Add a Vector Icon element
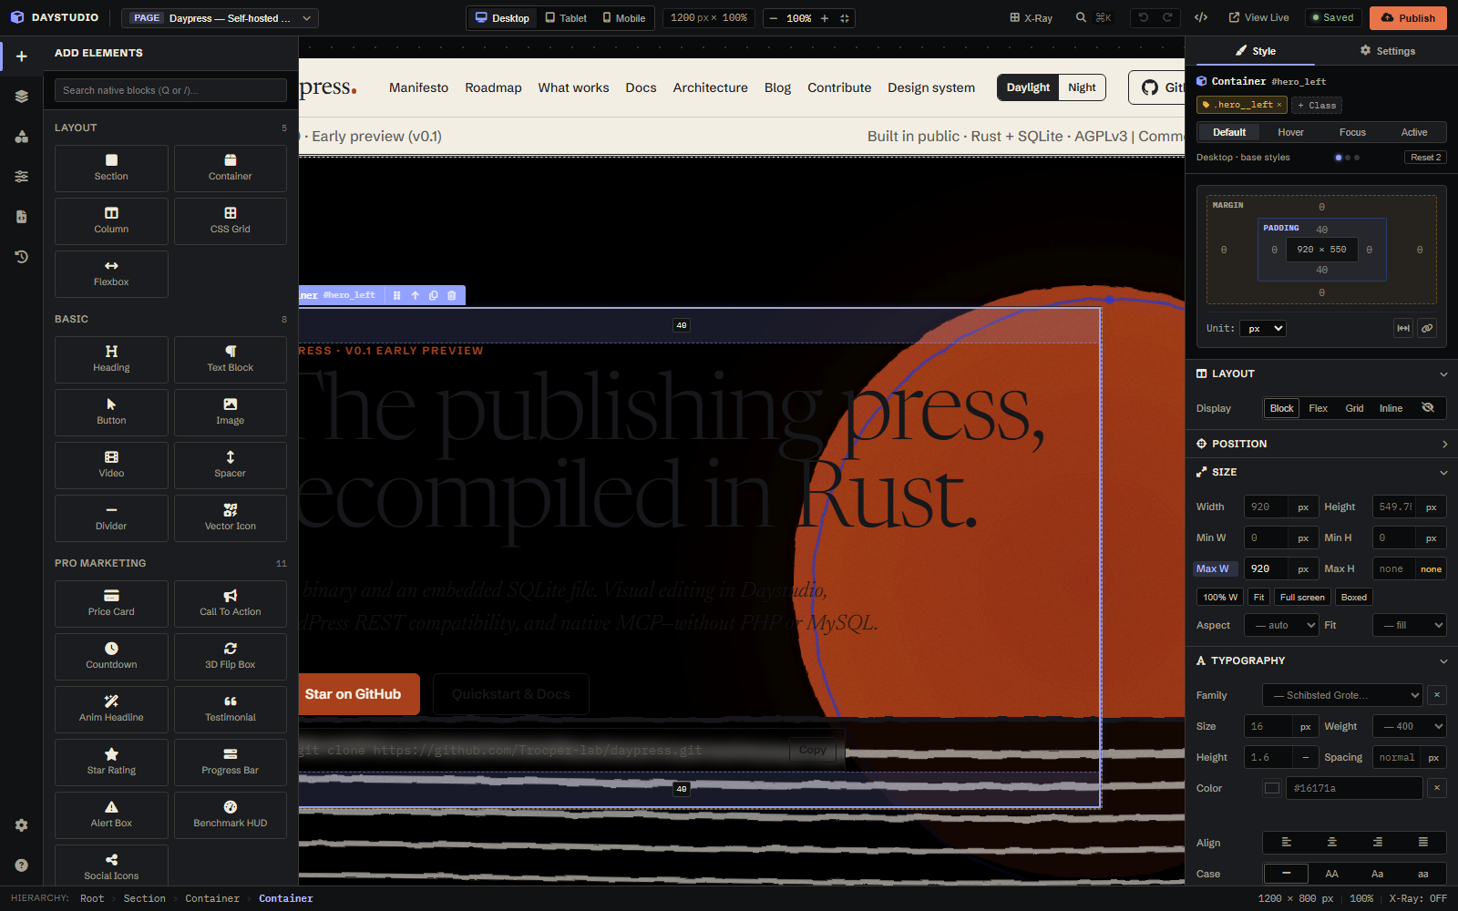 [231, 517]
